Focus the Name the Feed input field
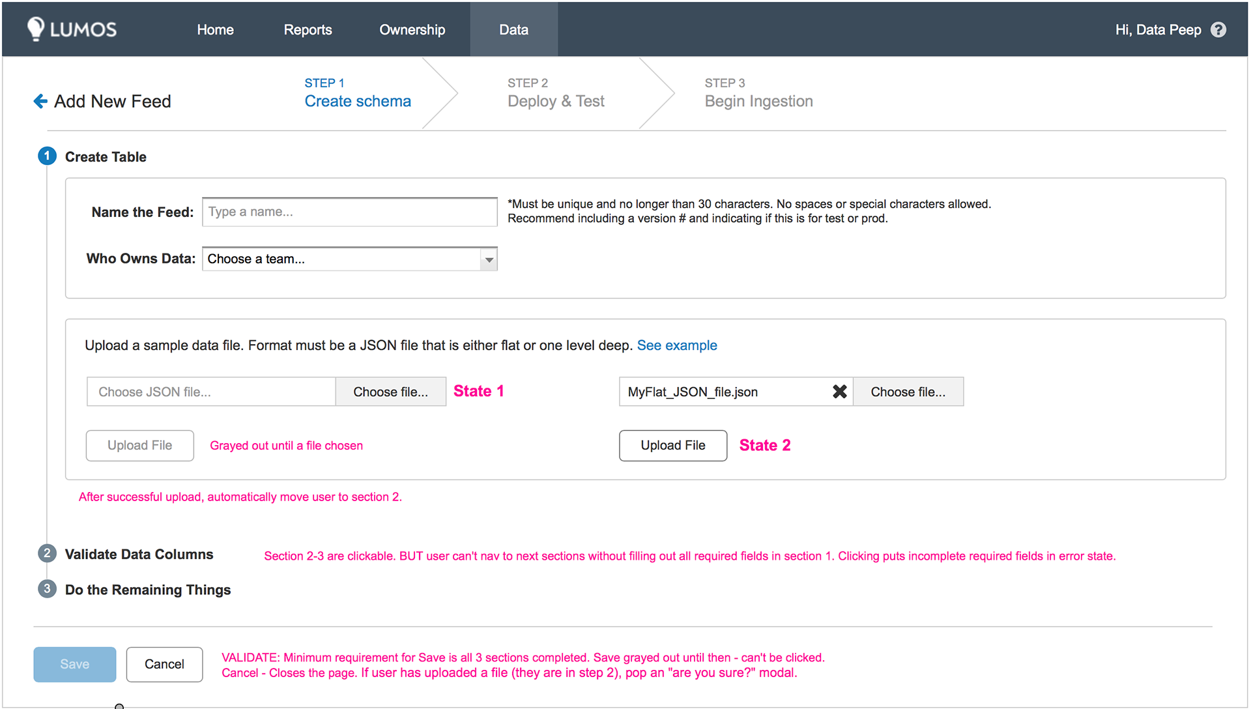1251x709 pixels. tap(350, 212)
